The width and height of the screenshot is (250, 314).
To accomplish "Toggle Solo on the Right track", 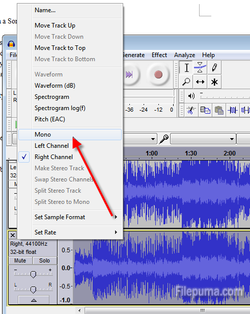I will pos(45,260).
